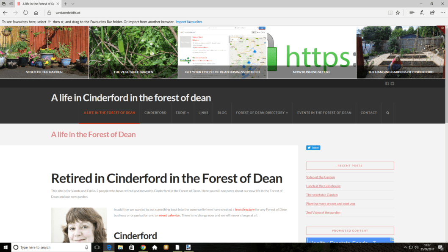This screenshot has width=448, height=252.
Task: Open Task View in taskbar
Action: (x=97, y=247)
